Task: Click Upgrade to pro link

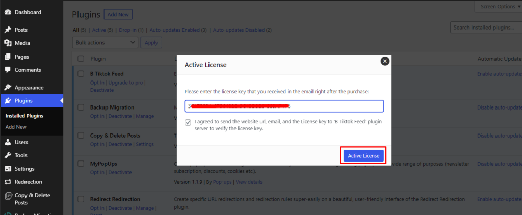Action: pos(126,82)
